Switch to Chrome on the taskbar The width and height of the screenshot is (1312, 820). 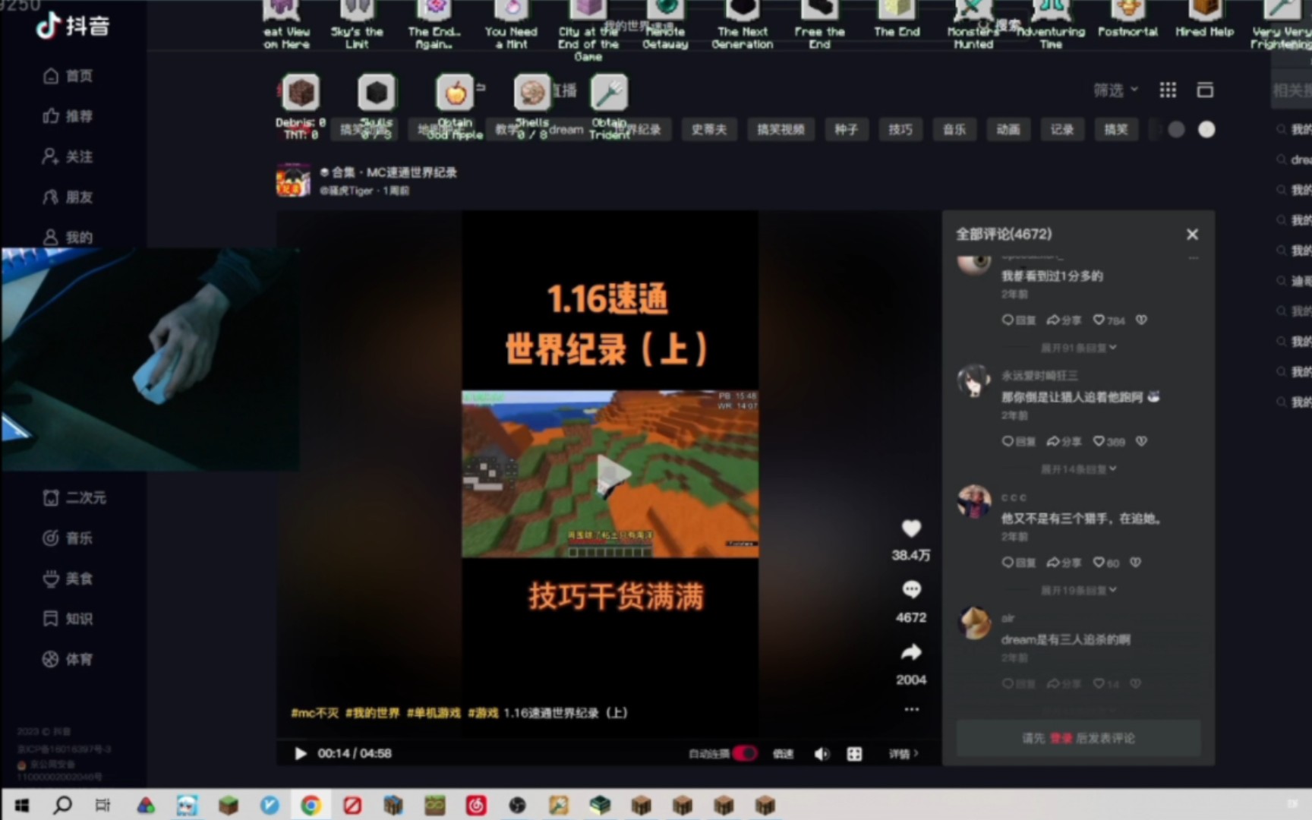pos(311,805)
